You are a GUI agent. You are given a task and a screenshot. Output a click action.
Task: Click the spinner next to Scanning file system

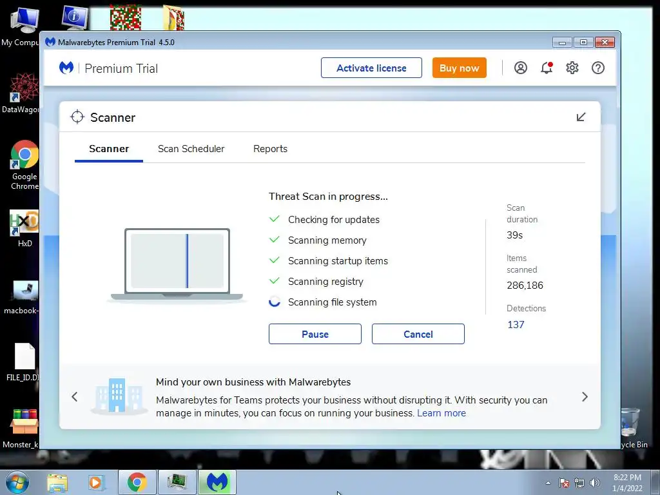[275, 302]
